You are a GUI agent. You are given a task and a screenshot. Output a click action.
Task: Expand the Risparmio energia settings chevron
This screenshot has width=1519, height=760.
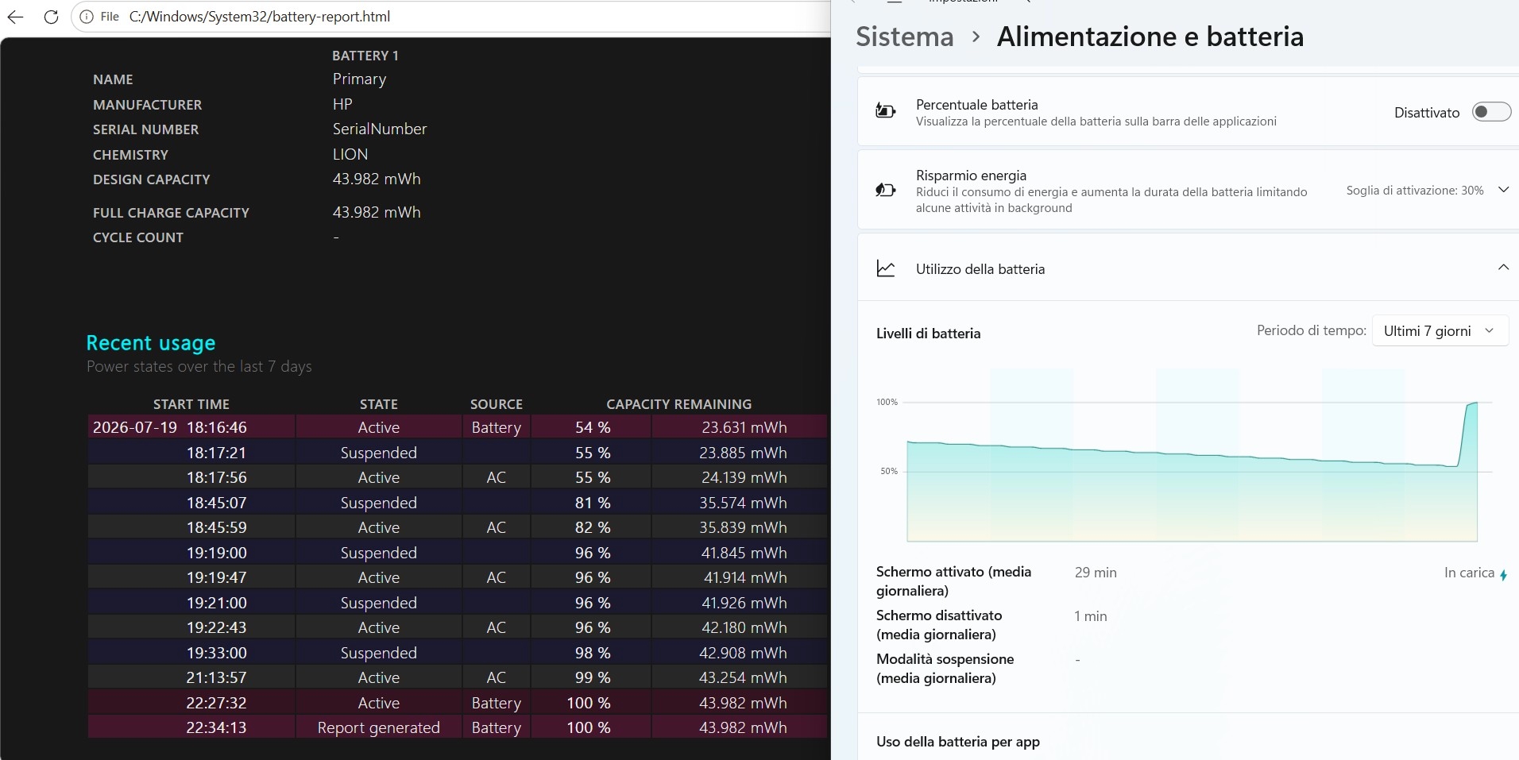coord(1503,190)
